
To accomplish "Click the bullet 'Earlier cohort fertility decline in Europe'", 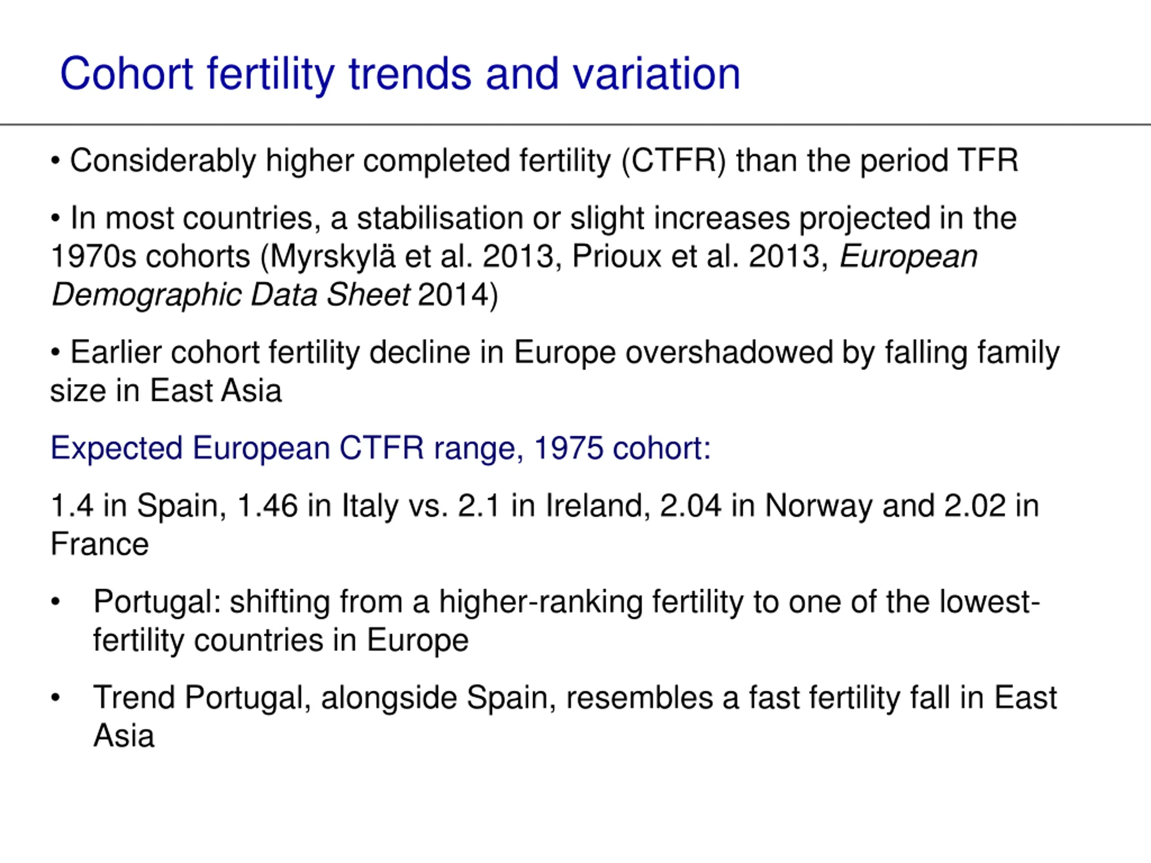I will click(x=555, y=371).
